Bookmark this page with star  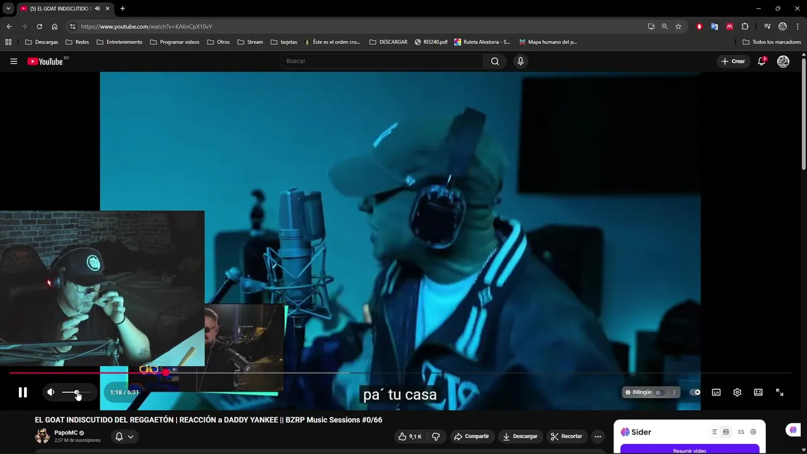(678, 26)
